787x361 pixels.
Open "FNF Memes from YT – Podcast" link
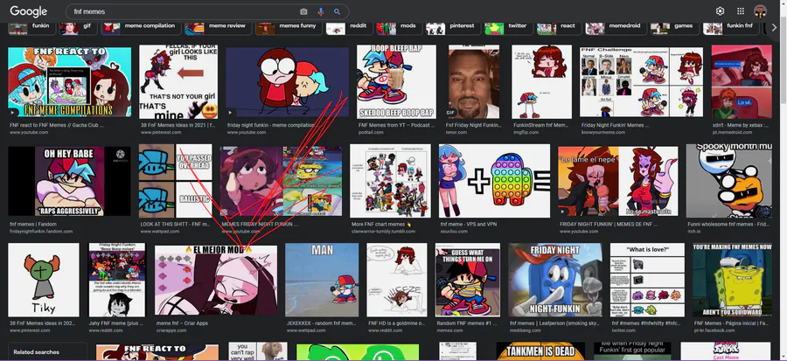(x=396, y=125)
